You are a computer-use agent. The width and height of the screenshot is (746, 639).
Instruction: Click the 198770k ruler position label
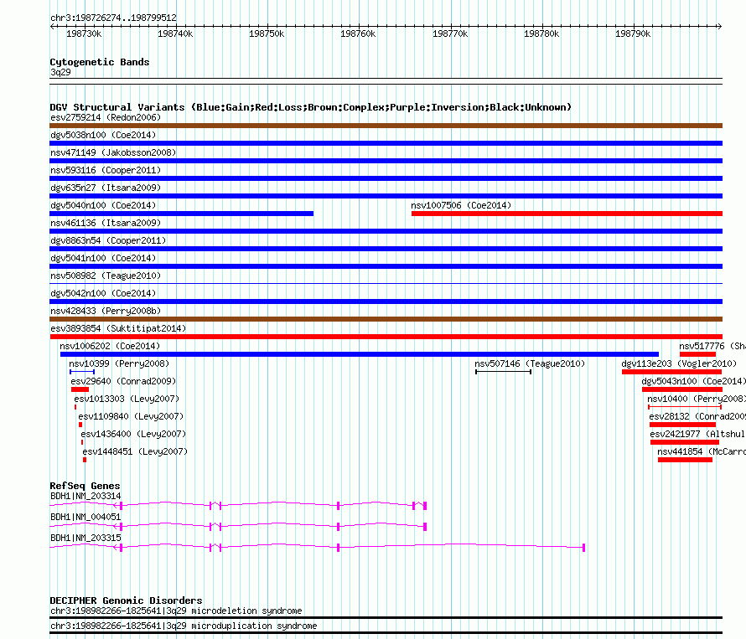click(450, 34)
